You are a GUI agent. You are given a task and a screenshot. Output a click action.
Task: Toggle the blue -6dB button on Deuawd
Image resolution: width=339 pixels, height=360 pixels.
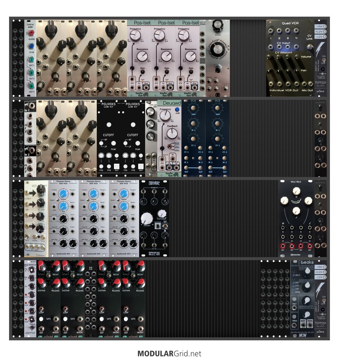click(x=177, y=109)
